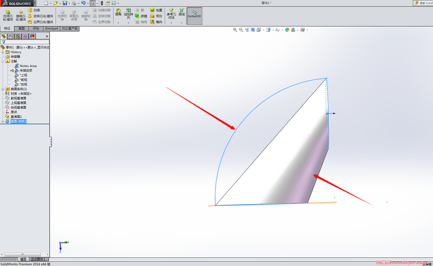Expand the 参考几何体 dropdown arrow
The height and width of the screenshot is (266, 433).
[171, 23]
